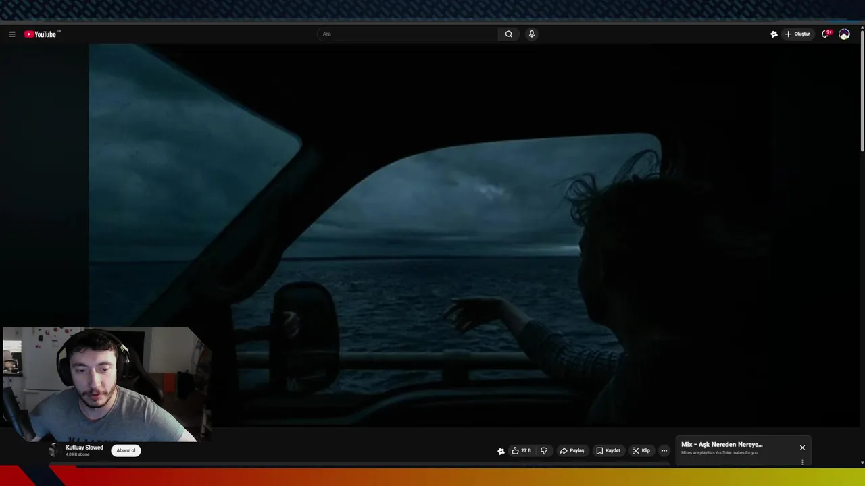Open the Kutluay Slowed channel name
Screen dimensions: 865x486
84,448
